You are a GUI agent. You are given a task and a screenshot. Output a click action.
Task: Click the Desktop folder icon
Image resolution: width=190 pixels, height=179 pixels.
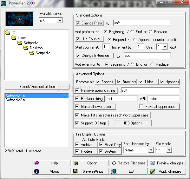26,48
